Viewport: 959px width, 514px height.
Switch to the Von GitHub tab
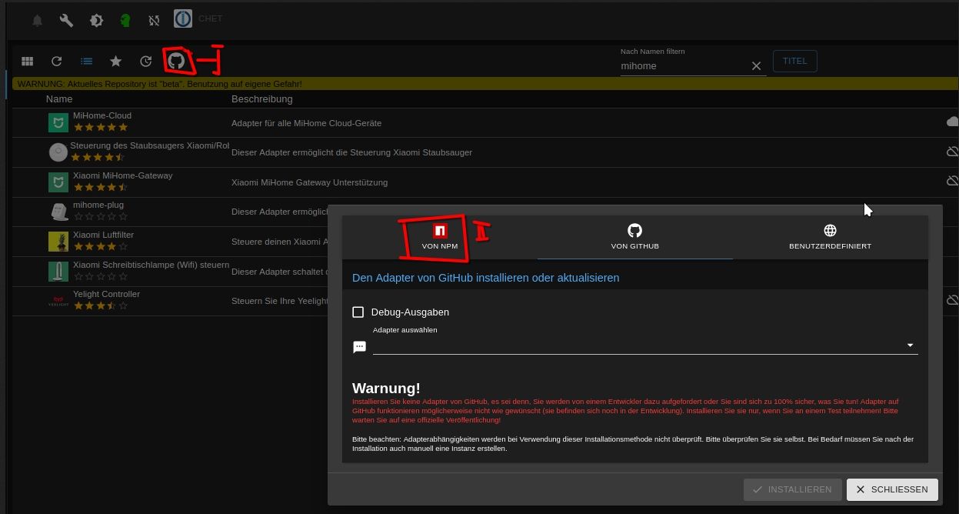[x=634, y=238]
